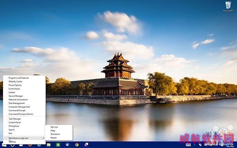Open the touch keyboard icon in the system tray
Screen dimensions: 237x148
tap(188, 145)
